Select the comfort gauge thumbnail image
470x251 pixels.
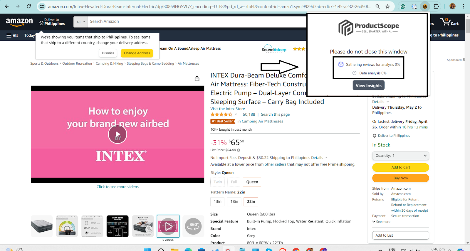67,226
